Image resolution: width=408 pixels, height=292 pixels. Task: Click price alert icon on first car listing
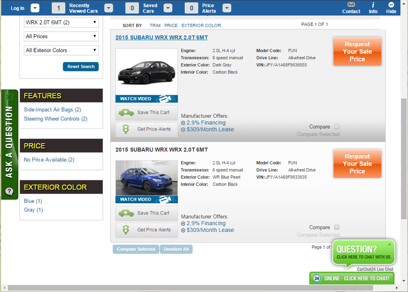click(x=125, y=129)
